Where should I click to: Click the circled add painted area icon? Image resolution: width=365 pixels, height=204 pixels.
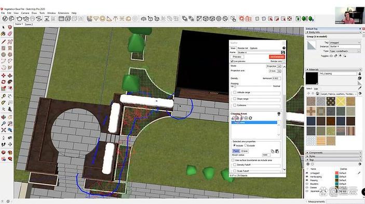[x=237, y=118]
